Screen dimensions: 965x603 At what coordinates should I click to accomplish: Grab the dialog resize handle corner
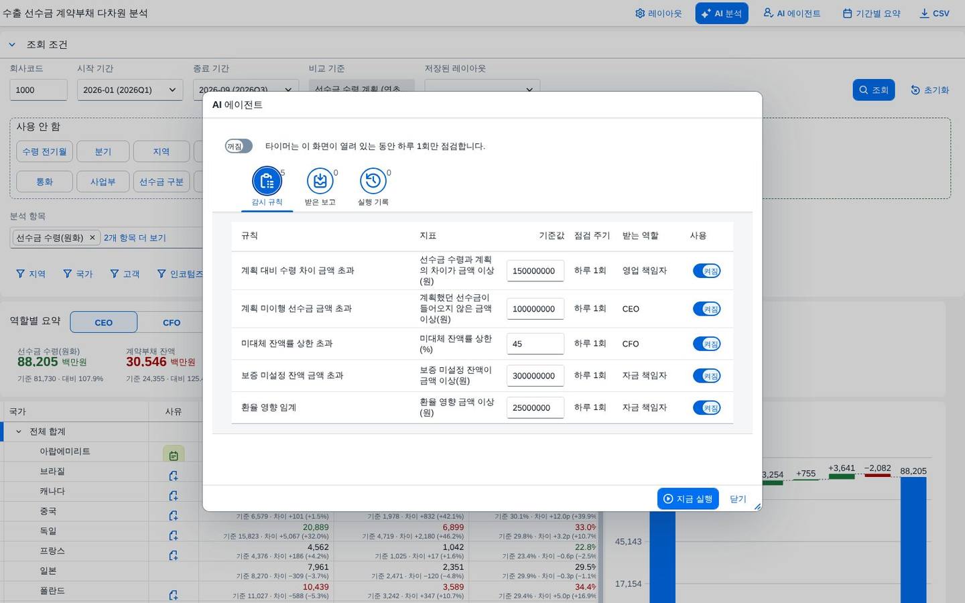point(757,507)
